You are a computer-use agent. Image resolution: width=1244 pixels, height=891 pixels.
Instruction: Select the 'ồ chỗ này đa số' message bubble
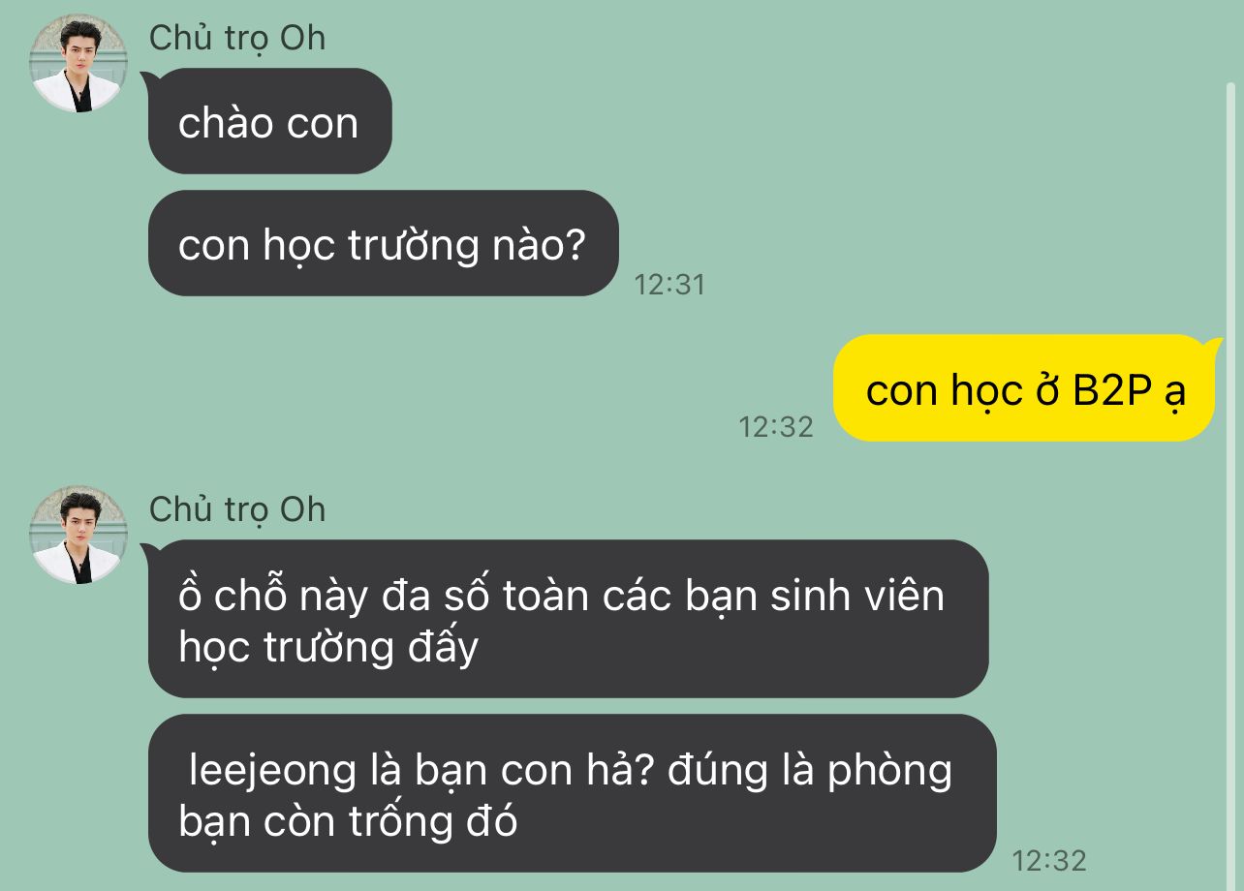click(568, 619)
